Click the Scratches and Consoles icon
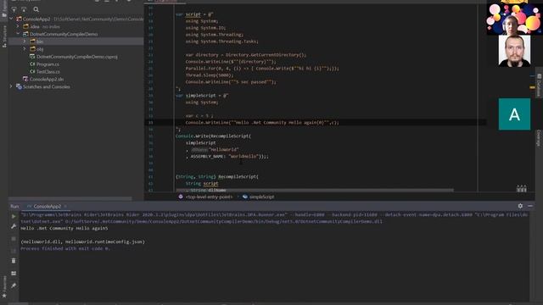 click(19, 86)
